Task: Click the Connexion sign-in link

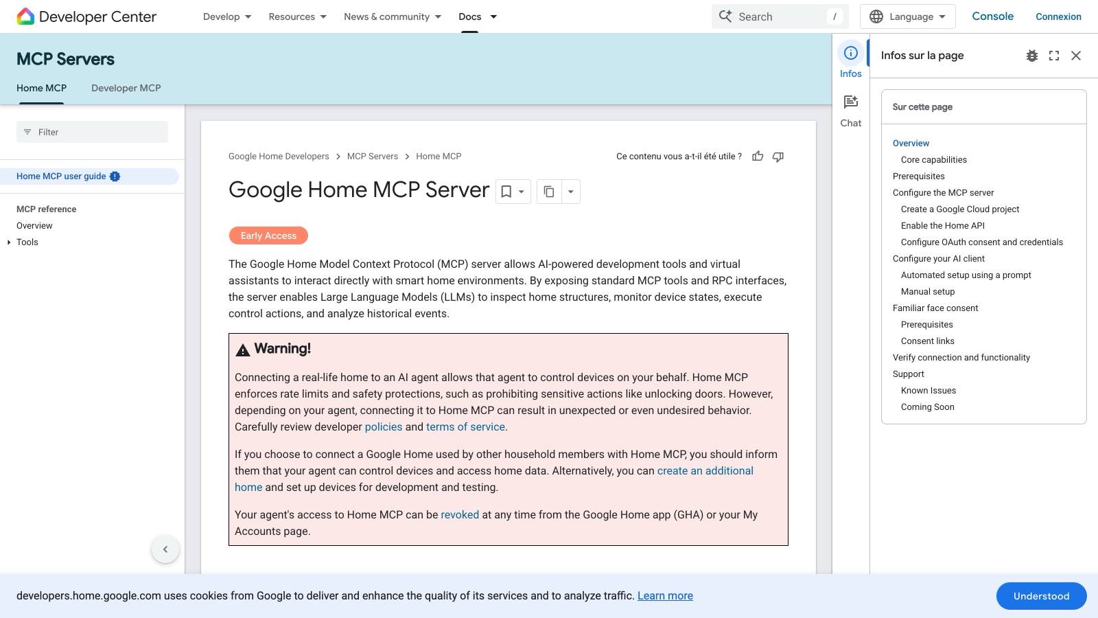Action: point(1058,16)
